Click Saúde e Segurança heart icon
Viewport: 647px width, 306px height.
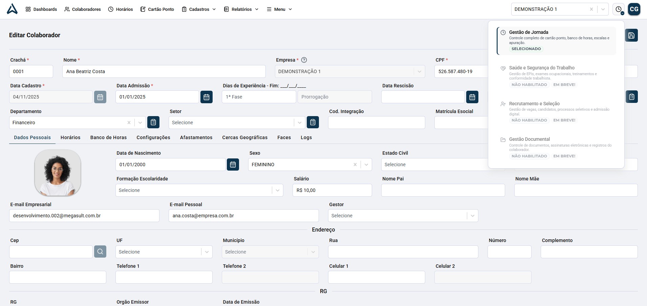pyautogui.click(x=503, y=68)
